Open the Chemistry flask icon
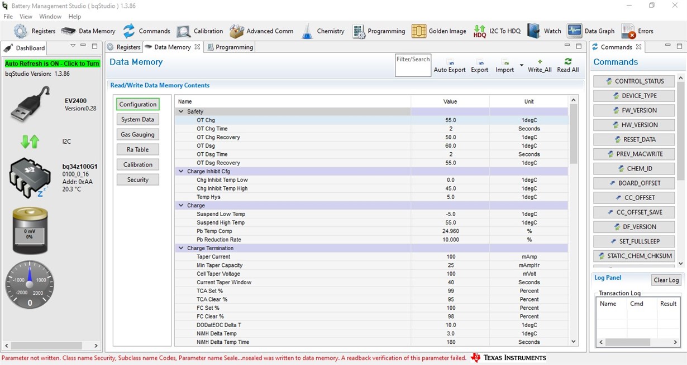This screenshot has width=687, height=365. 307,31
